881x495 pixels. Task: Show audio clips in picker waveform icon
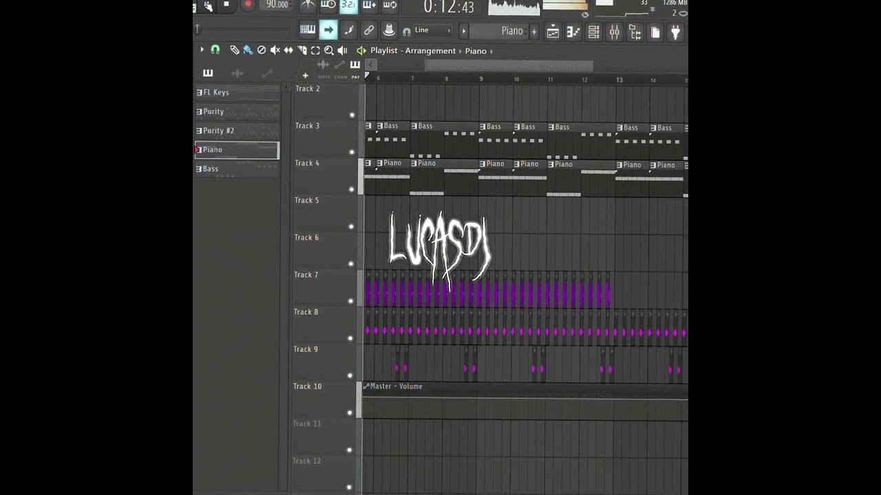(237, 73)
